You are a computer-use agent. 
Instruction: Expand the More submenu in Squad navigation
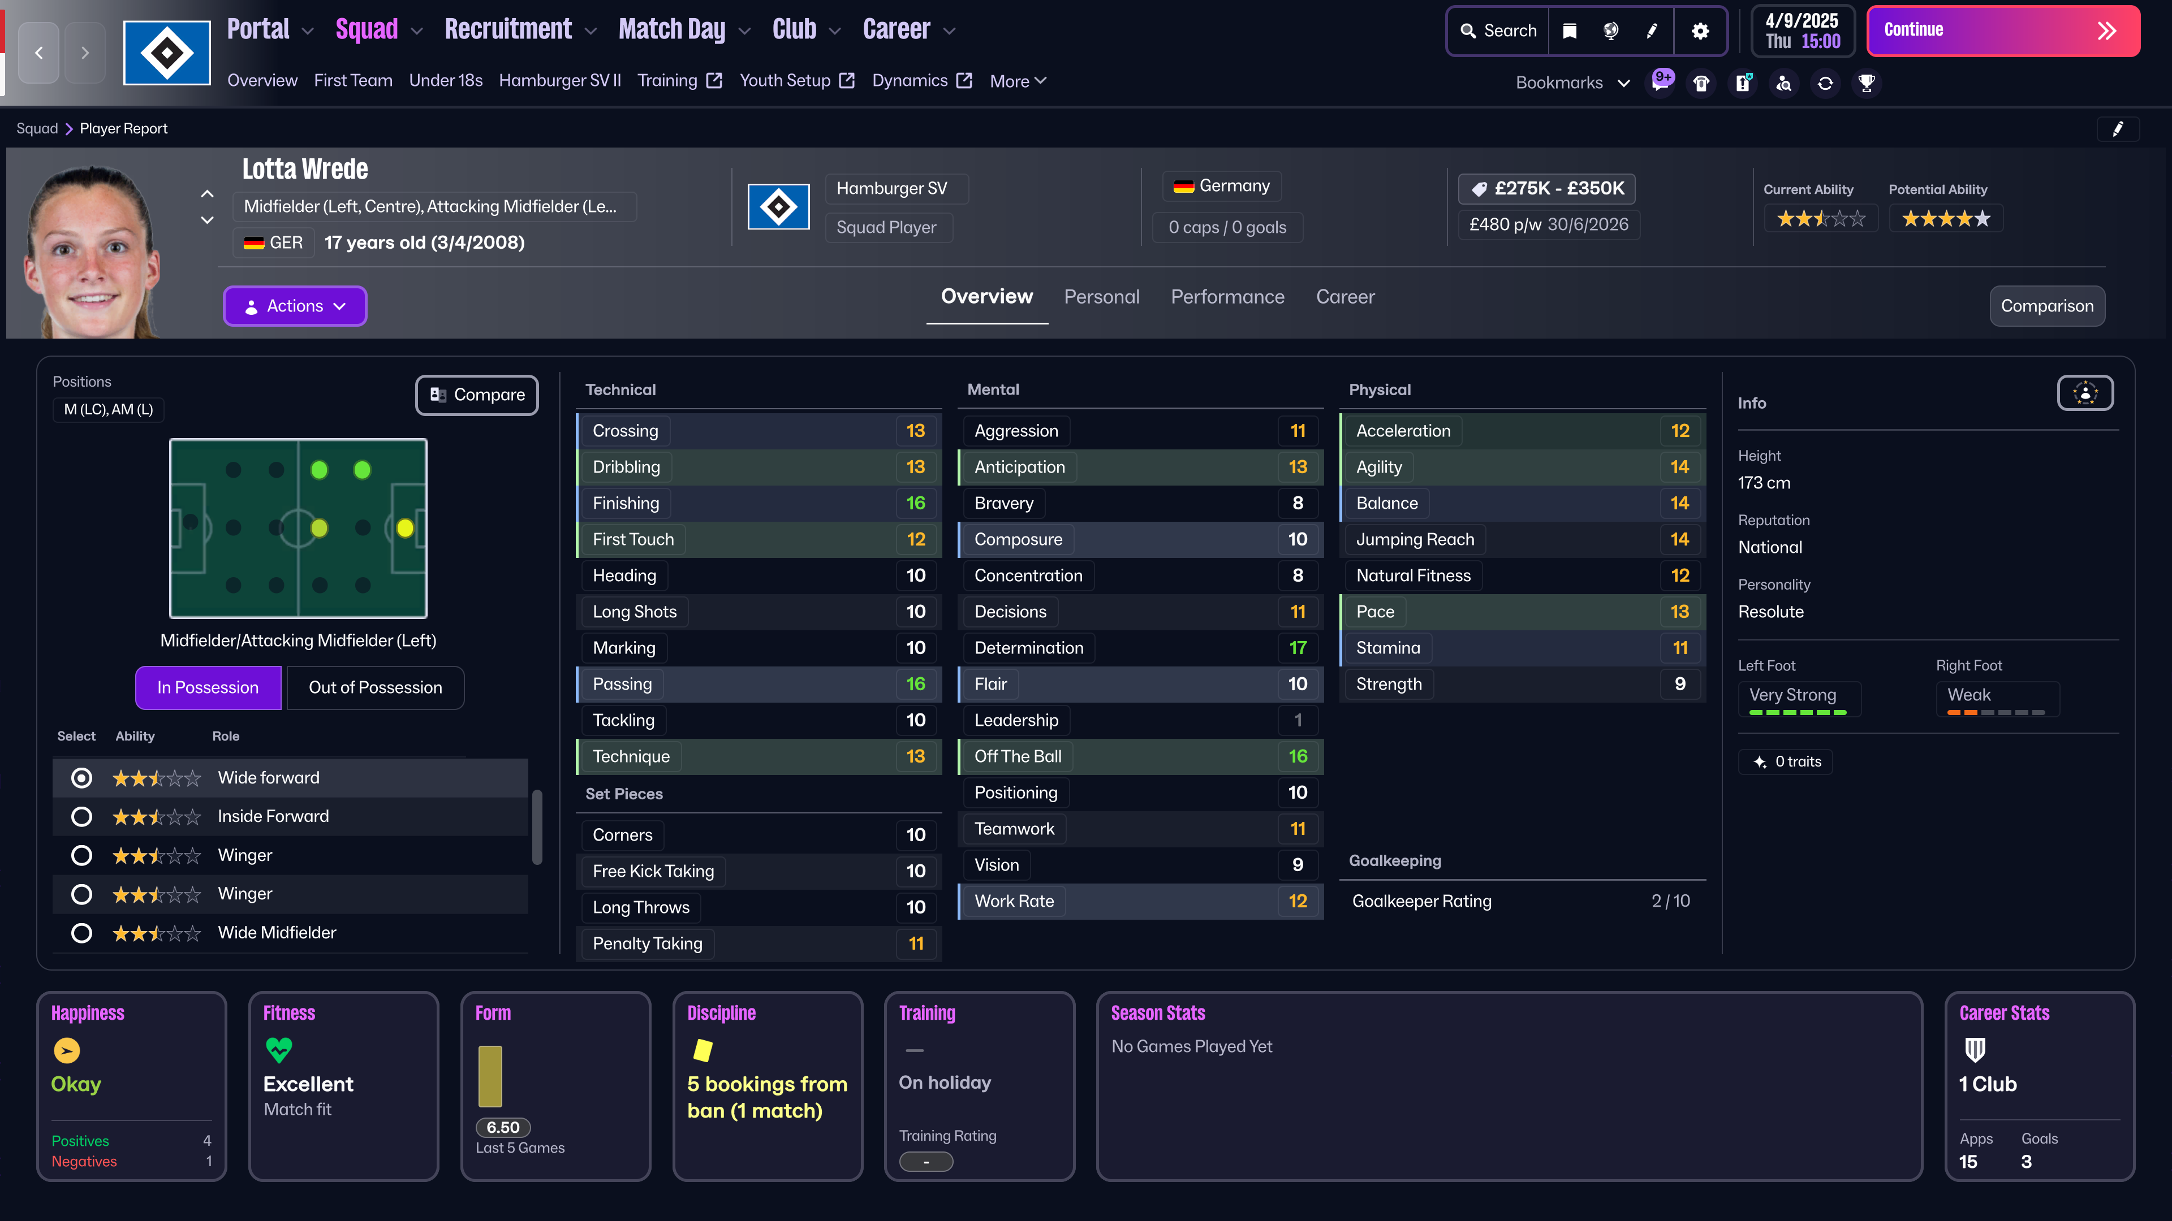point(1018,81)
